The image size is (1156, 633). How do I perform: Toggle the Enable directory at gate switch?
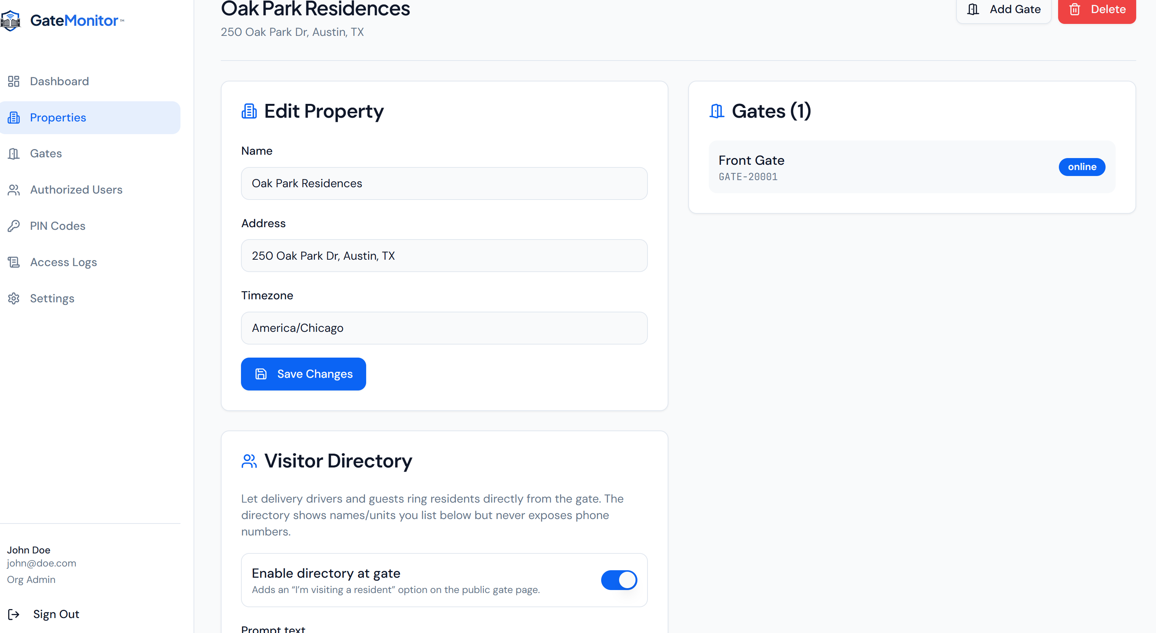click(x=619, y=580)
